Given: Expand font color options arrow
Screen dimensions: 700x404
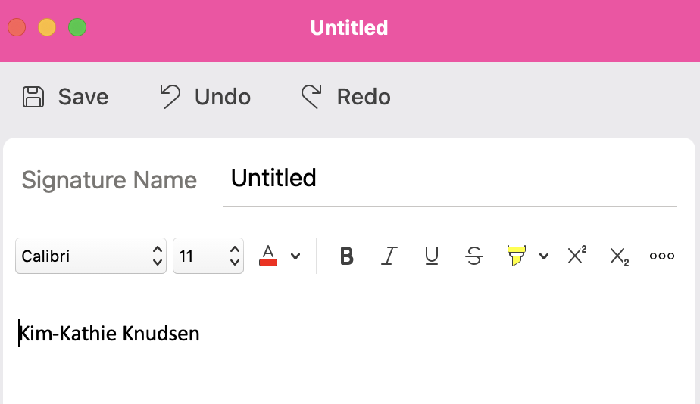Looking at the screenshot, I should point(295,256).
